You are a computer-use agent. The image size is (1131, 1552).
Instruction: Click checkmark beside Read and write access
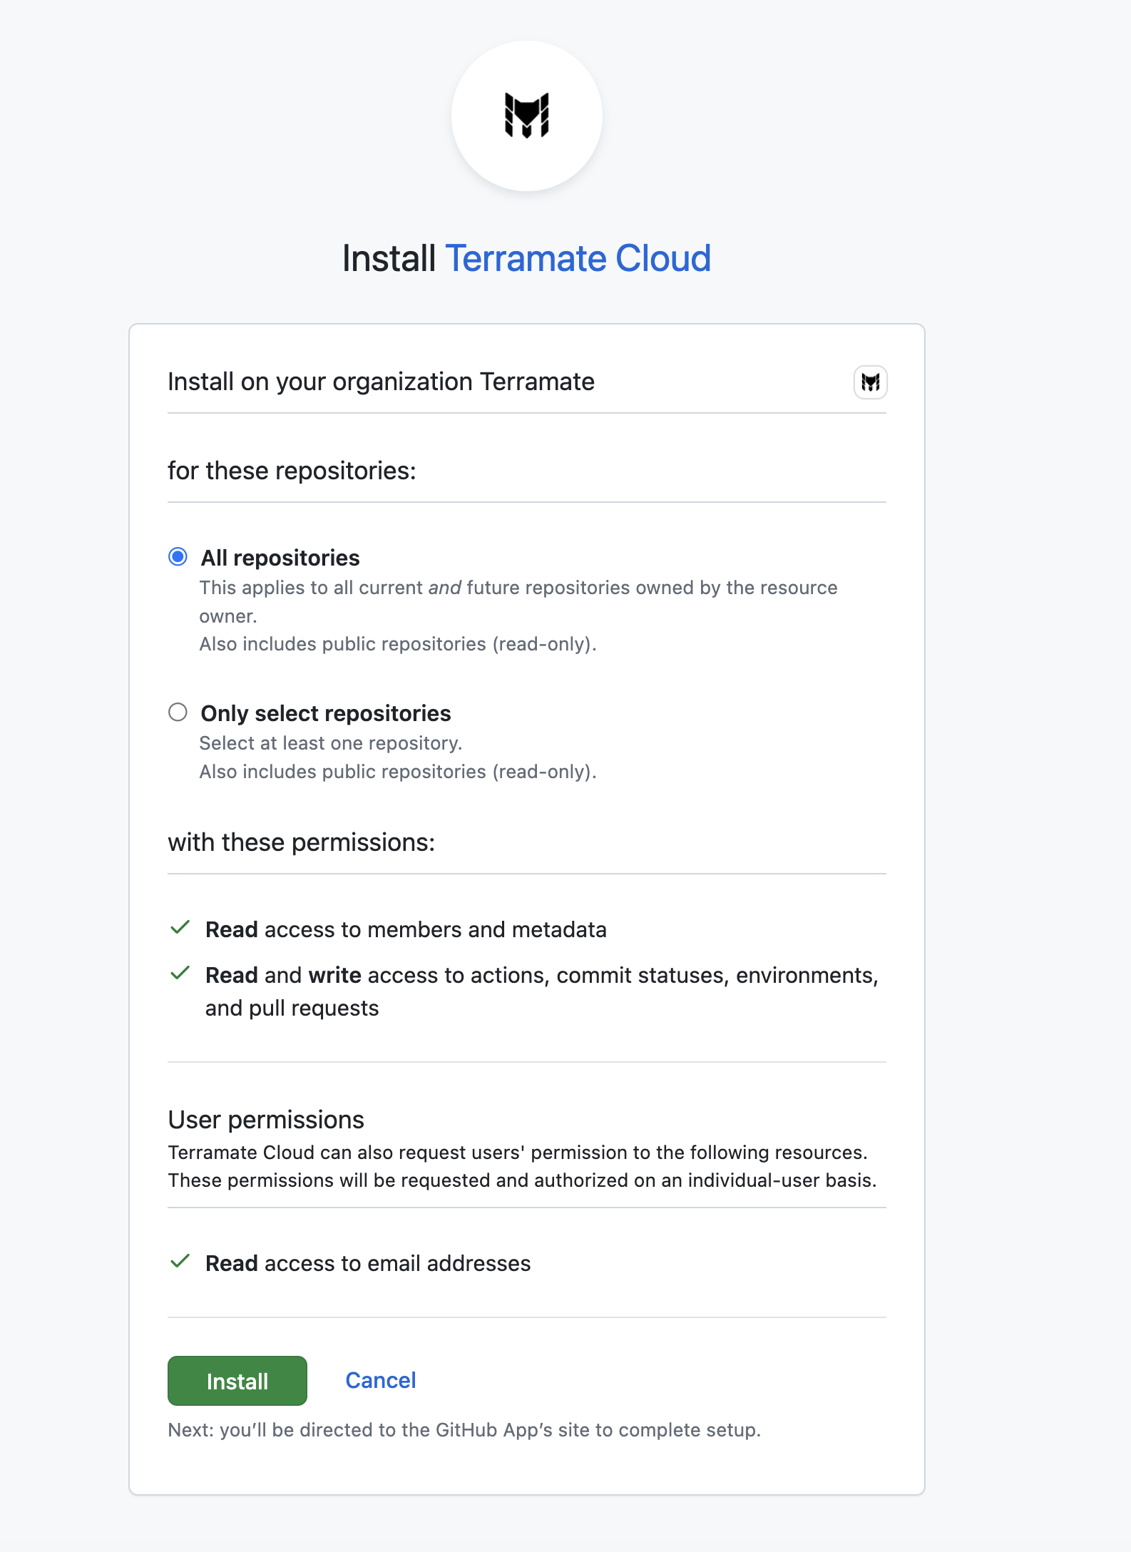click(180, 973)
